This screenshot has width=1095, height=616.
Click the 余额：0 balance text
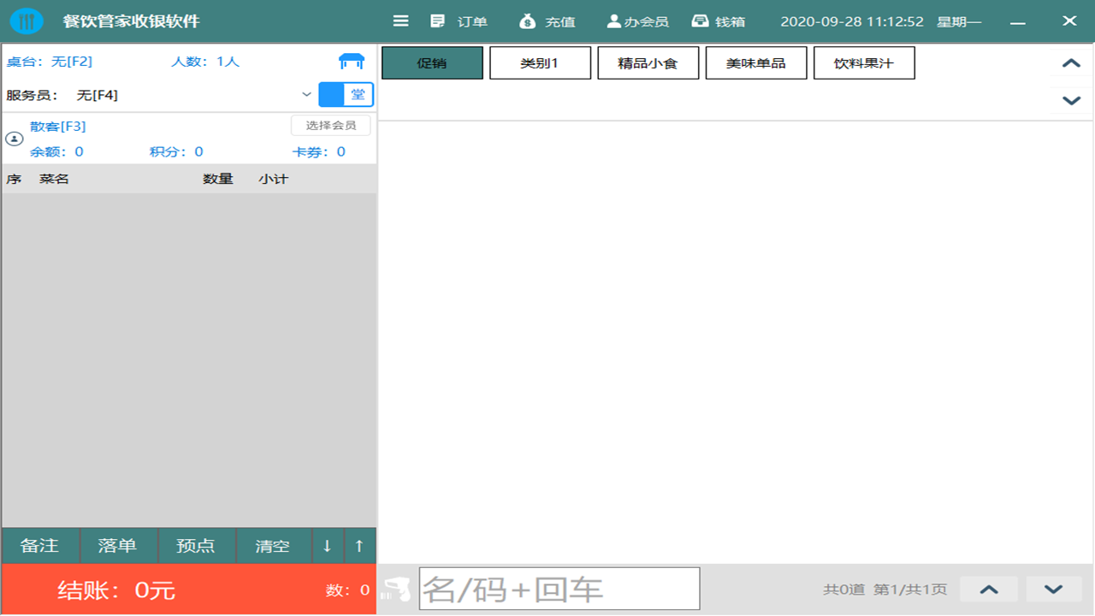coord(56,151)
